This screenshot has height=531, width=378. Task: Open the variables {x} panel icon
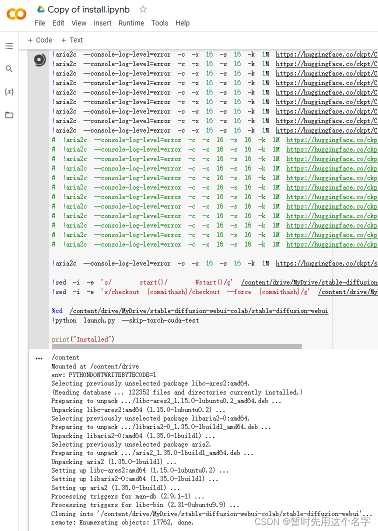(x=9, y=92)
